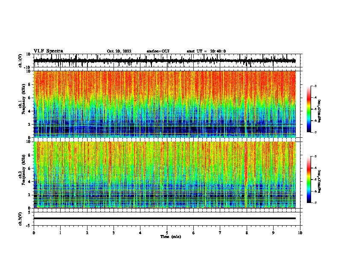Screen dimensions: 338x261
Task: Click the ch.1 color bar log(PSD) label
Action: (x=319, y=111)
